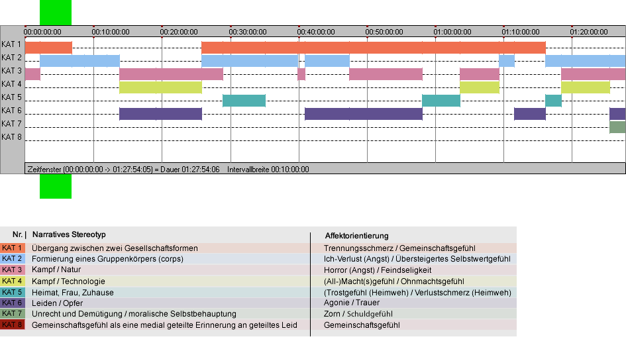Select the 00:30:00:00 time marker
Viewport: 626px width, 351px height.
(248, 32)
